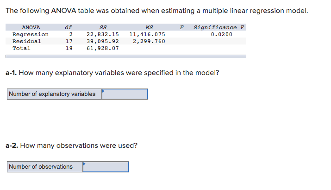Screen dimensions: 331x190
Task: Click the blue marker in explanatory variables field
Action: point(103,91)
